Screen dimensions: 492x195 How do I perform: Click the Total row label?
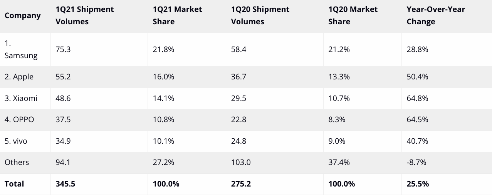(14, 184)
